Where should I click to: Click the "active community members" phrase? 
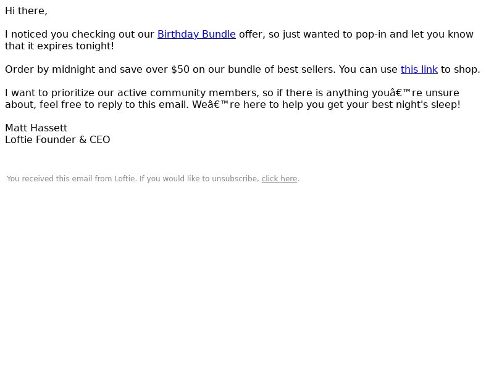pos(188,93)
